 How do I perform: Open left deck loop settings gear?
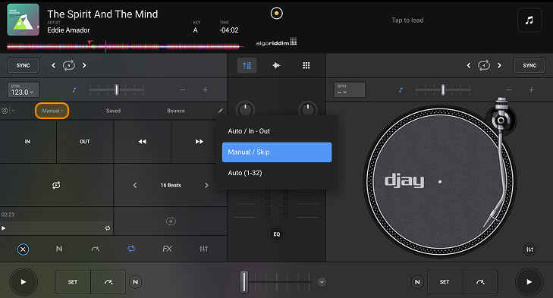pos(5,111)
